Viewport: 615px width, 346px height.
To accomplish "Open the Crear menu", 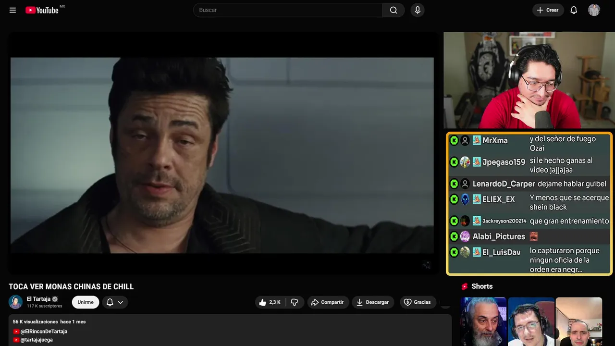I will [548, 10].
